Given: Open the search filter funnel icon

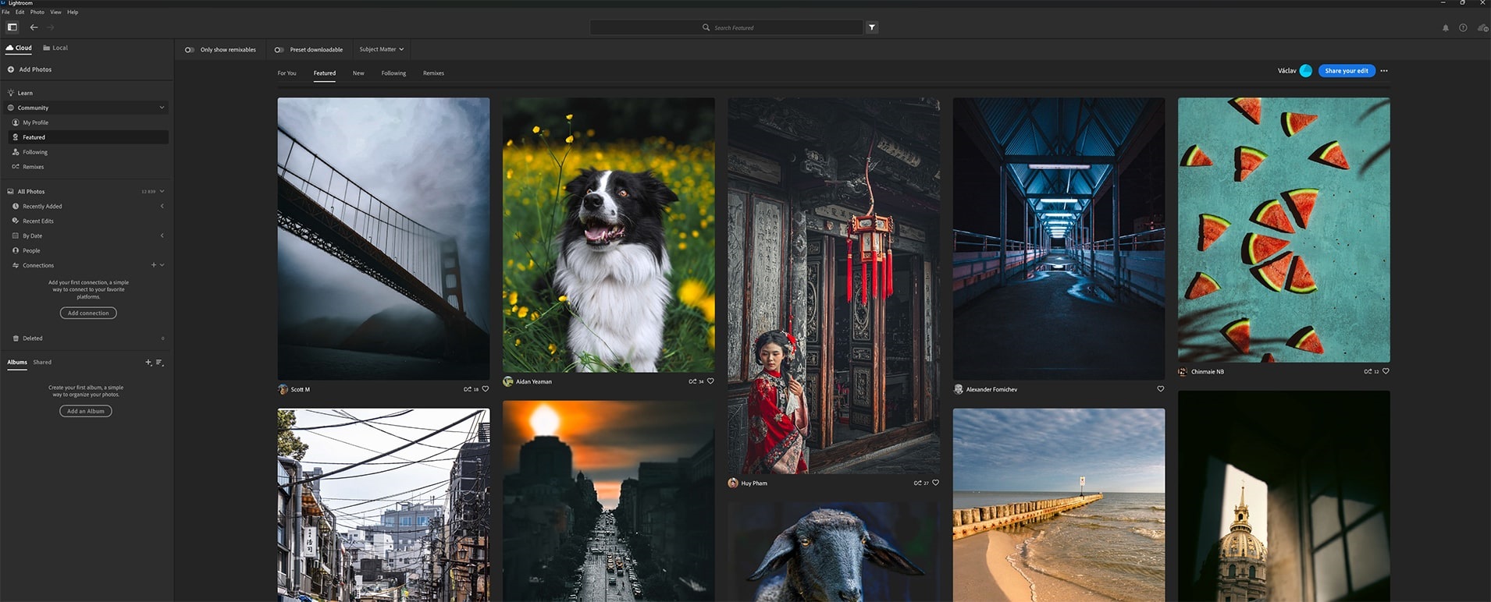Looking at the screenshot, I should [x=872, y=27].
